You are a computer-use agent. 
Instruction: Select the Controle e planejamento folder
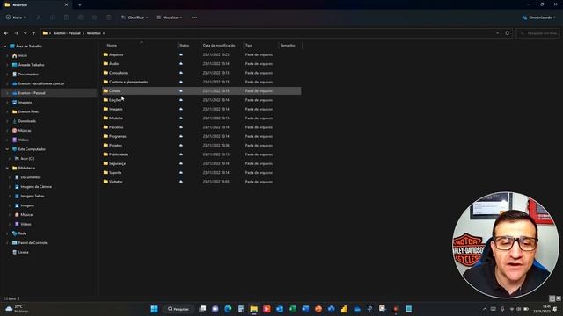(x=128, y=82)
